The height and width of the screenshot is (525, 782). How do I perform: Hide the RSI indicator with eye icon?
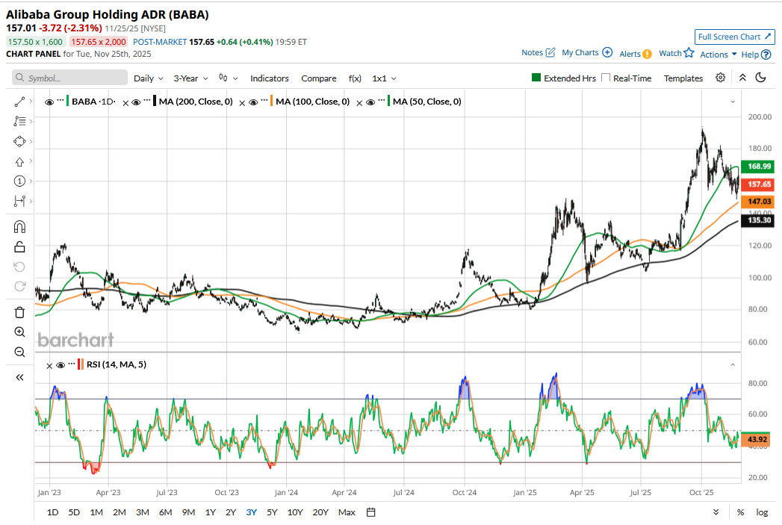coord(60,365)
